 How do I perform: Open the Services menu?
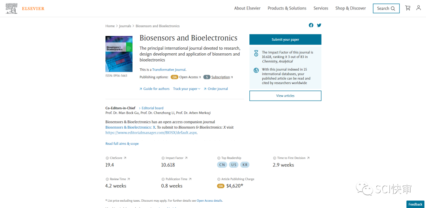pyautogui.click(x=321, y=8)
